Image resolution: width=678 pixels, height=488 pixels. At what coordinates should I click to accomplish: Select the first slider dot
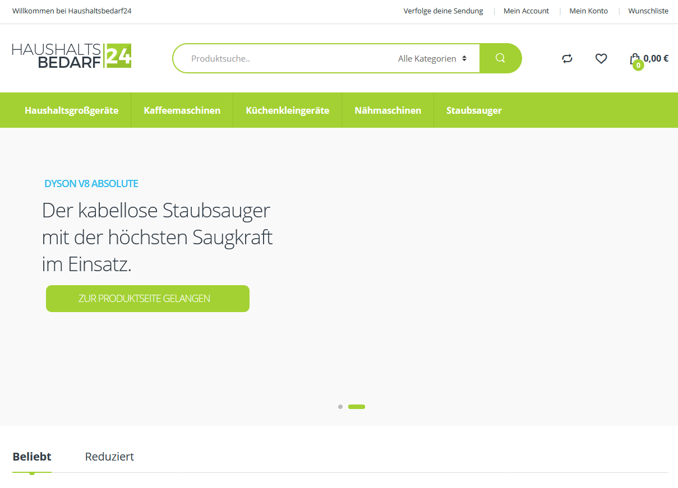(x=340, y=407)
